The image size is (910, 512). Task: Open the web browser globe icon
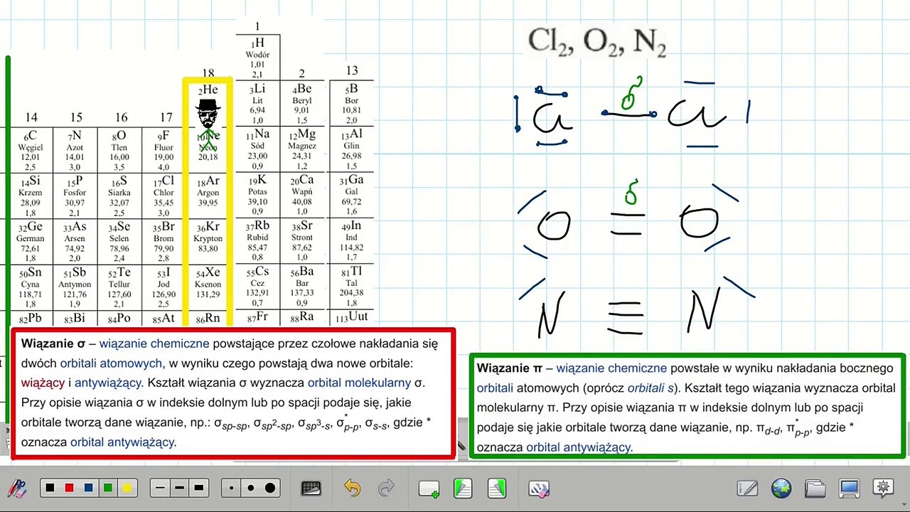click(781, 489)
